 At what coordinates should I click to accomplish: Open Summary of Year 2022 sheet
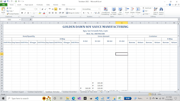(x=89, y=92)
